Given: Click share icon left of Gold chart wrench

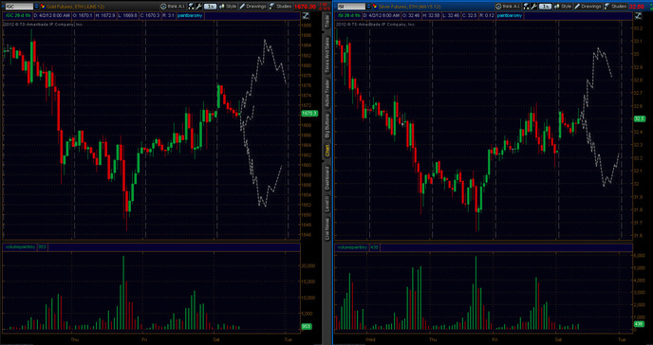Looking at the screenshot, I should click(191, 7).
